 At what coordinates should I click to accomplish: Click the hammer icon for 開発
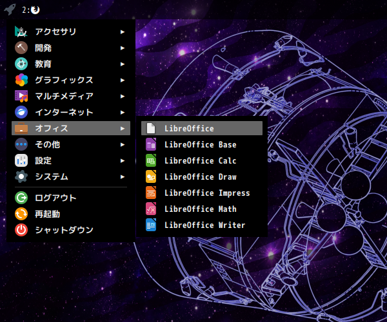21,48
